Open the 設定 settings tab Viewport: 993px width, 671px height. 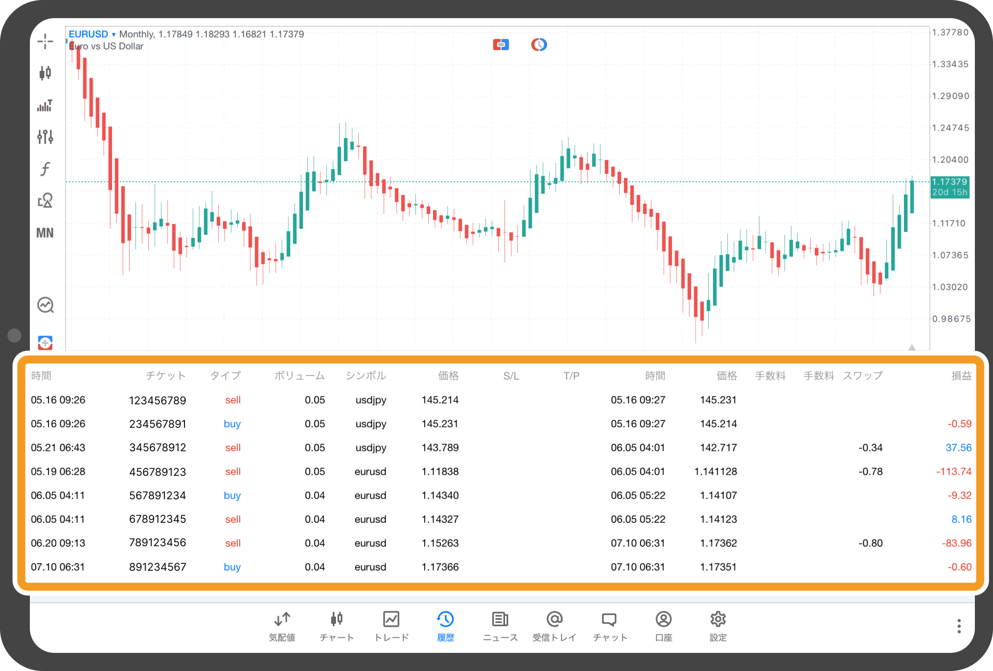pyautogui.click(x=718, y=626)
